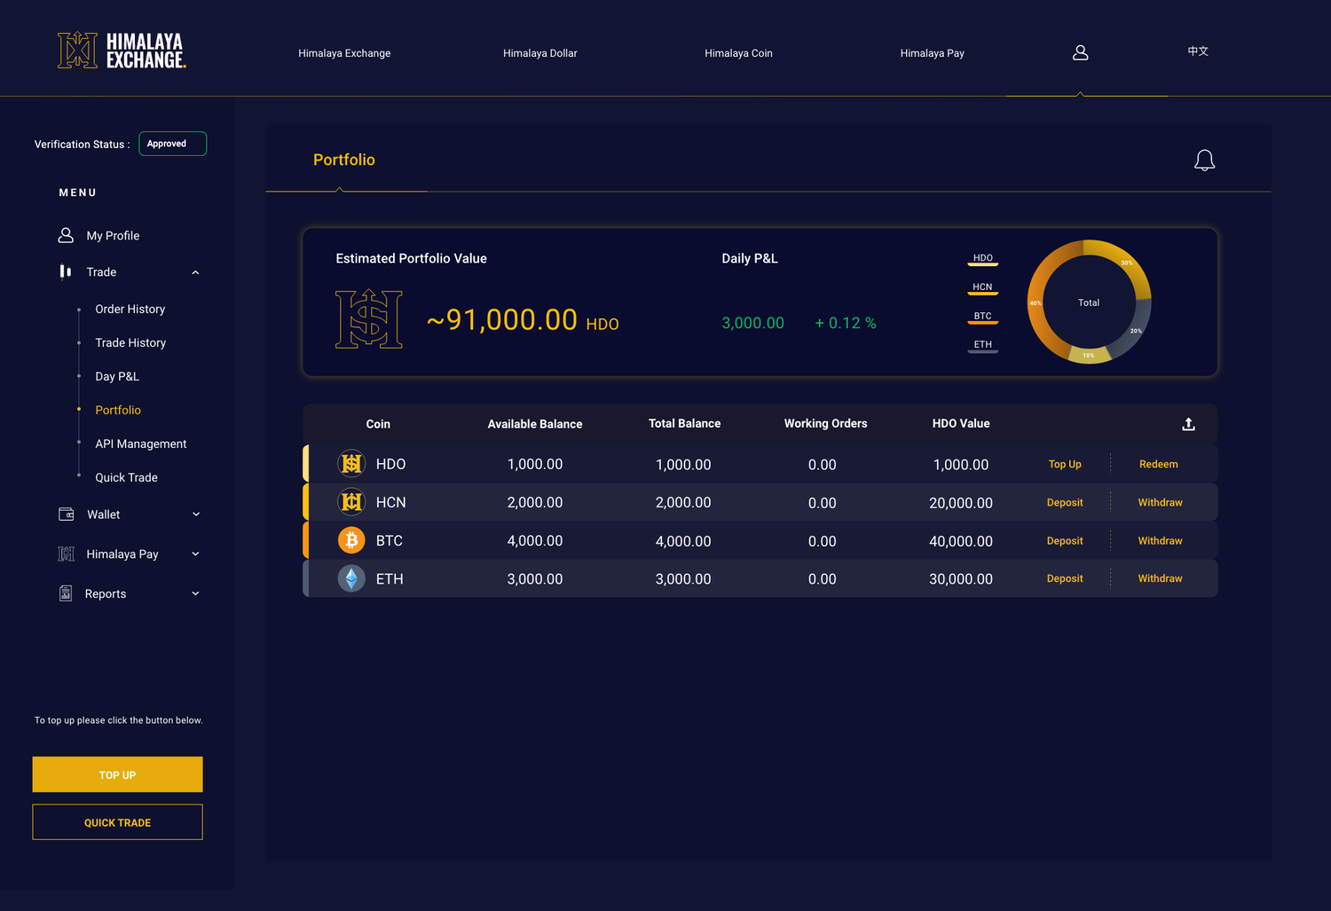
Task: Click the HDO legend color swatch
Action: (983, 264)
